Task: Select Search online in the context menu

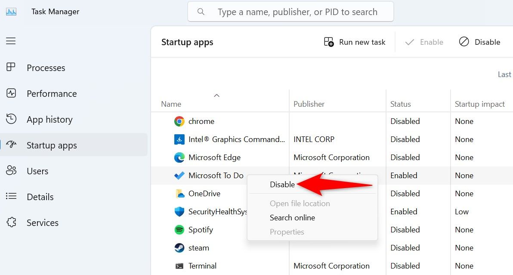Action: pos(292,217)
